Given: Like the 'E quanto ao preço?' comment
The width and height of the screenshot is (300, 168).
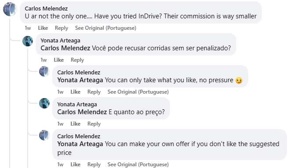Looking at the screenshot, I should tap(76, 124).
